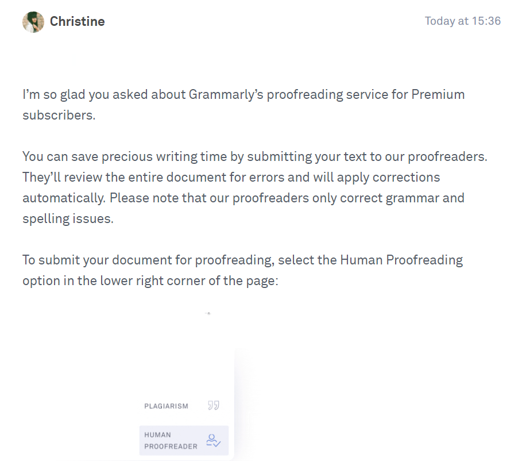Click the timestamp Today at 15:36

tap(463, 21)
